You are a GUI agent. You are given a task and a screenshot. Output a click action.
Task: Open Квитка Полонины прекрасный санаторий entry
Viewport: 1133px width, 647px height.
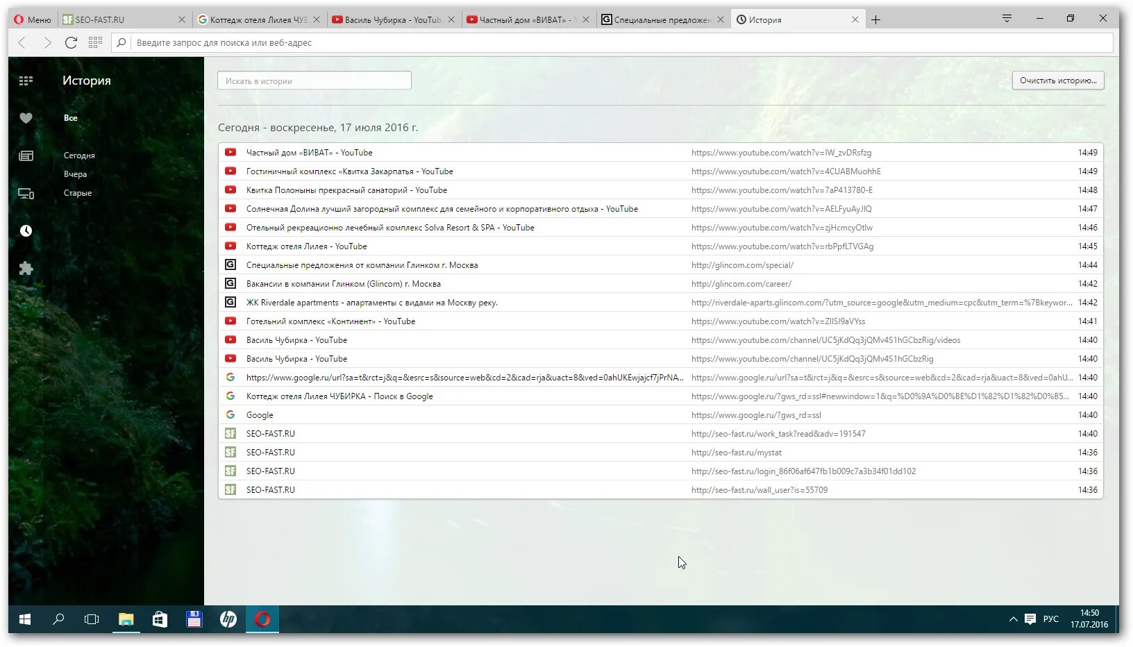[660, 190]
